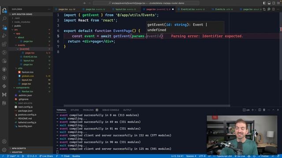282x158 pixels.
Task: Click the navigate back arrow in title bar
Action: 85,3
